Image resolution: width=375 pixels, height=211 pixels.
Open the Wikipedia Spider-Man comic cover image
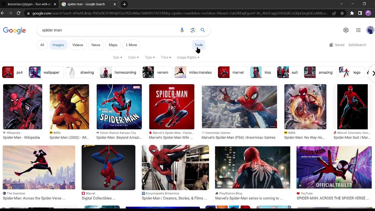23,107
